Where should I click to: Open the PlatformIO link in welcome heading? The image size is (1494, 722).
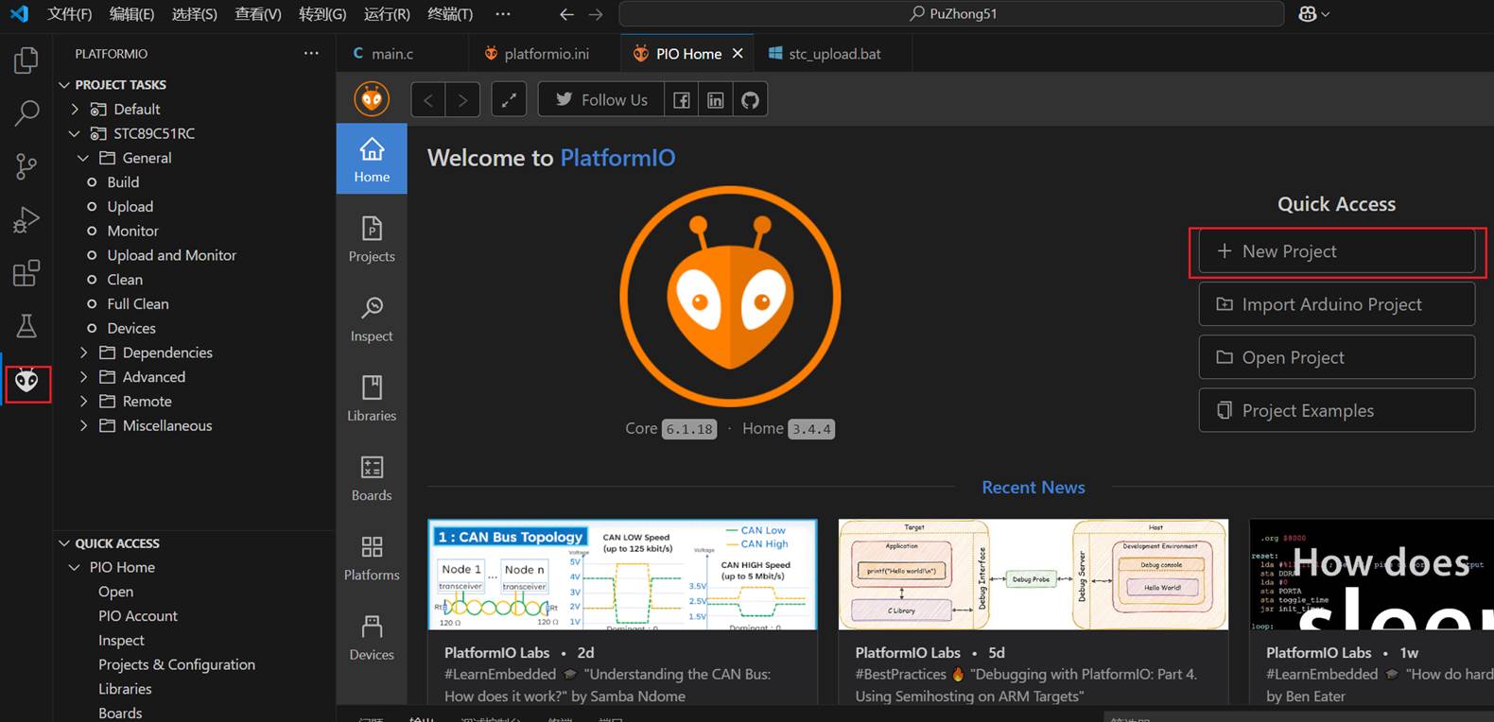pyautogui.click(x=617, y=158)
